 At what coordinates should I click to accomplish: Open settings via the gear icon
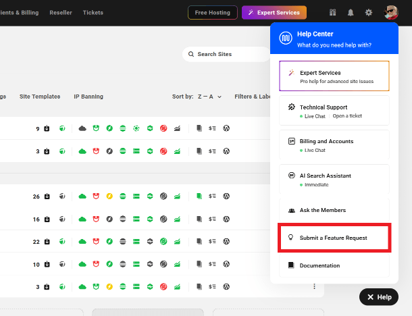coord(369,13)
